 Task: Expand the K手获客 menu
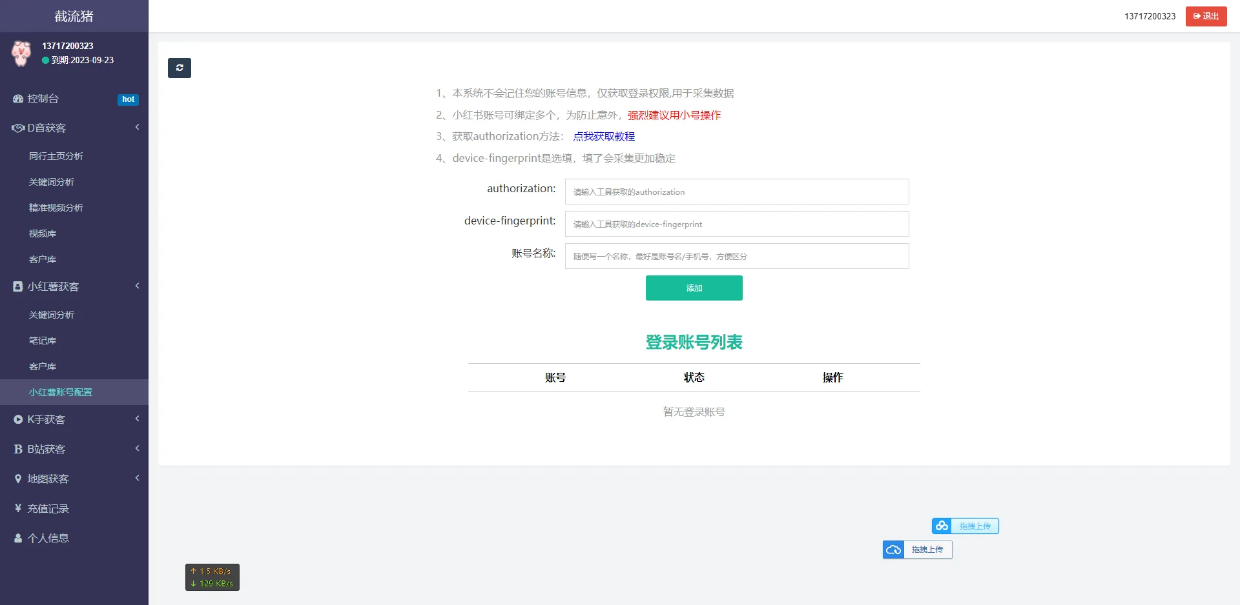pos(136,419)
